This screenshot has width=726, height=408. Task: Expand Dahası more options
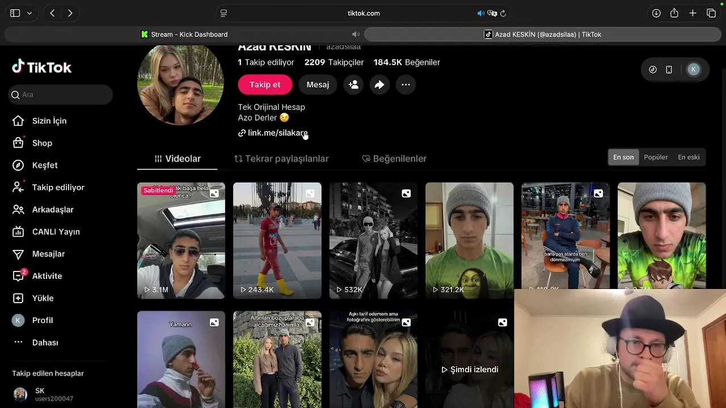tap(36, 342)
